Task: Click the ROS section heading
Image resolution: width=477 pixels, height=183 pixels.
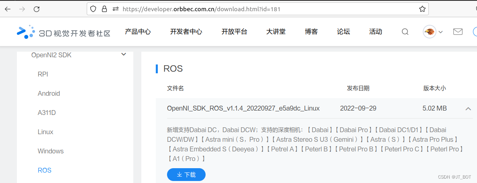Action: (x=173, y=68)
